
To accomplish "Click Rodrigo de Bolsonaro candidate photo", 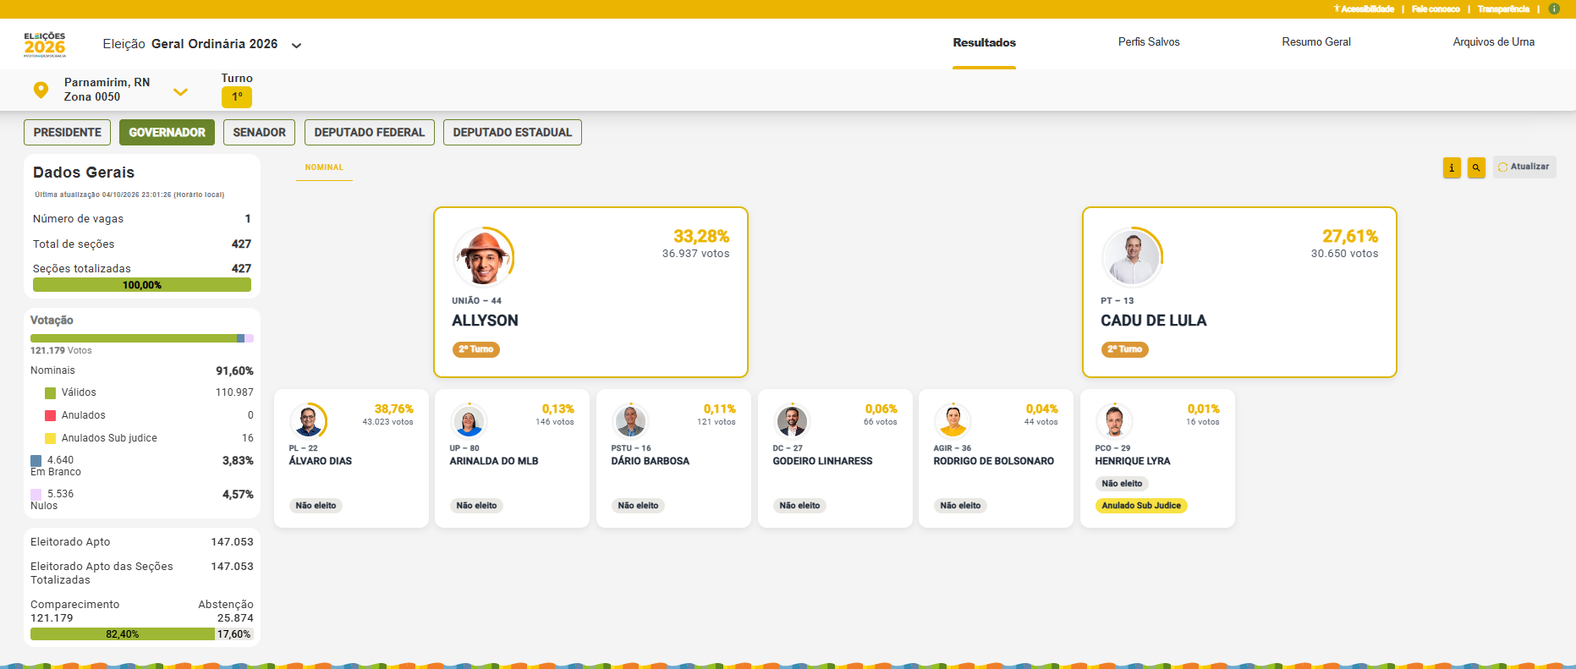I will (953, 420).
